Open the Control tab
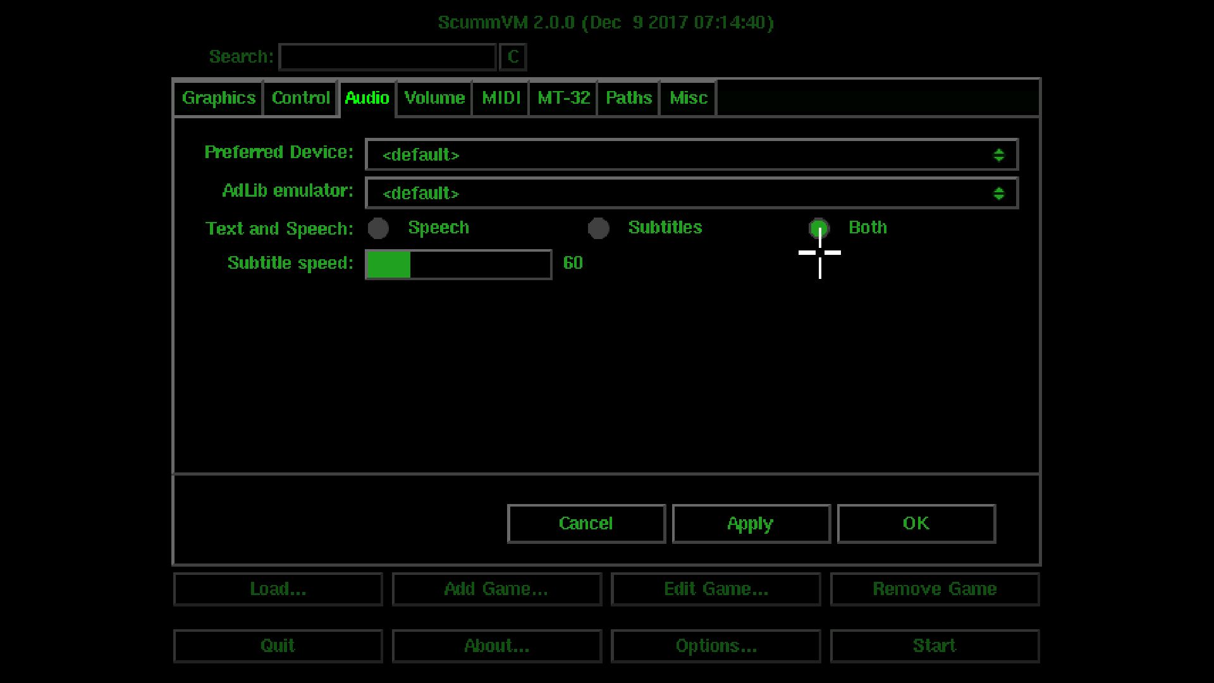This screenshot has width=1214, height=683. [x=300, y=98]
